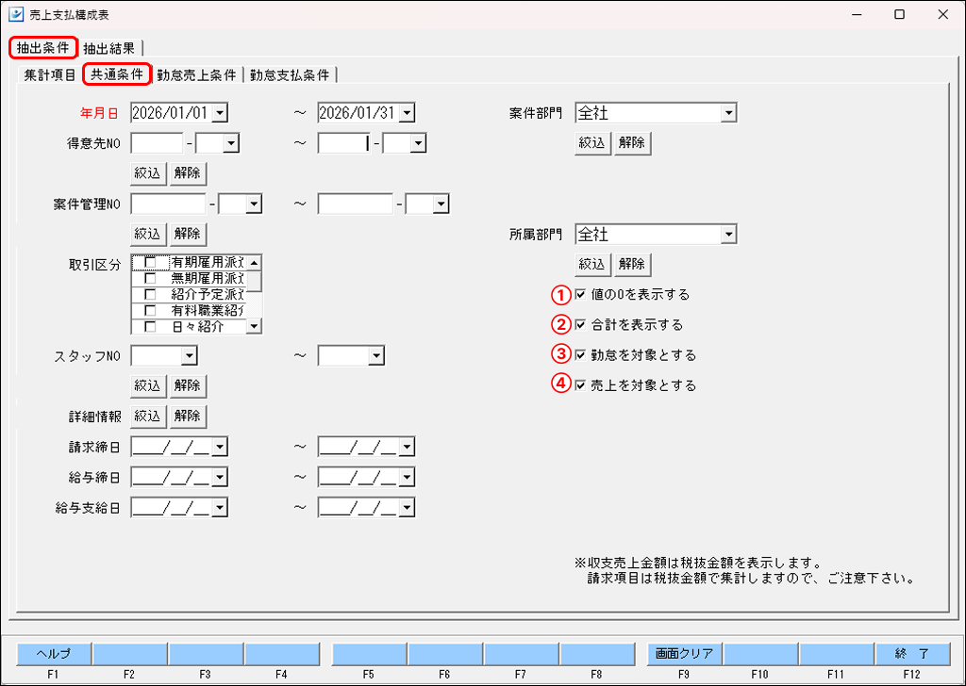This screenshot has width=966, height=686.
Task: Click the 案件管理NO start number field
Action: pos(169,204)
